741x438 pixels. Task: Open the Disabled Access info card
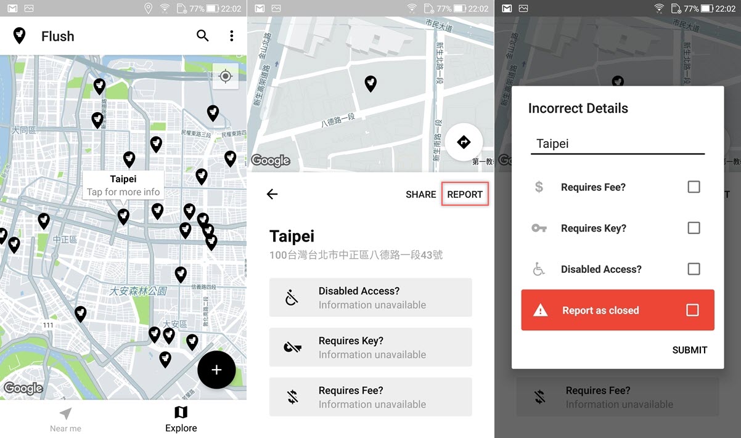(x=370, y=298)
